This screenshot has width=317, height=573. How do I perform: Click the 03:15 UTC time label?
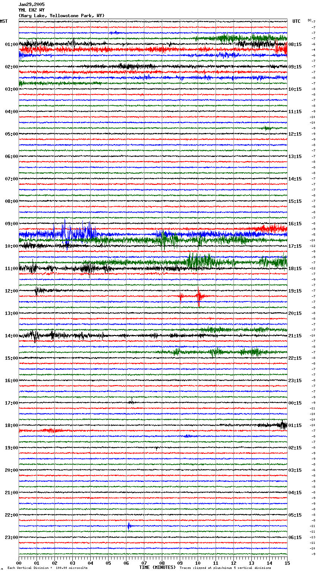click(295, 470)
